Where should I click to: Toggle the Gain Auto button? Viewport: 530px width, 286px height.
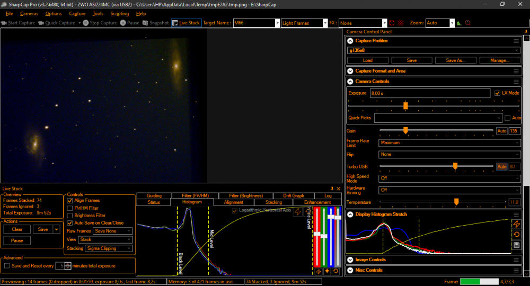click(501, 131)
